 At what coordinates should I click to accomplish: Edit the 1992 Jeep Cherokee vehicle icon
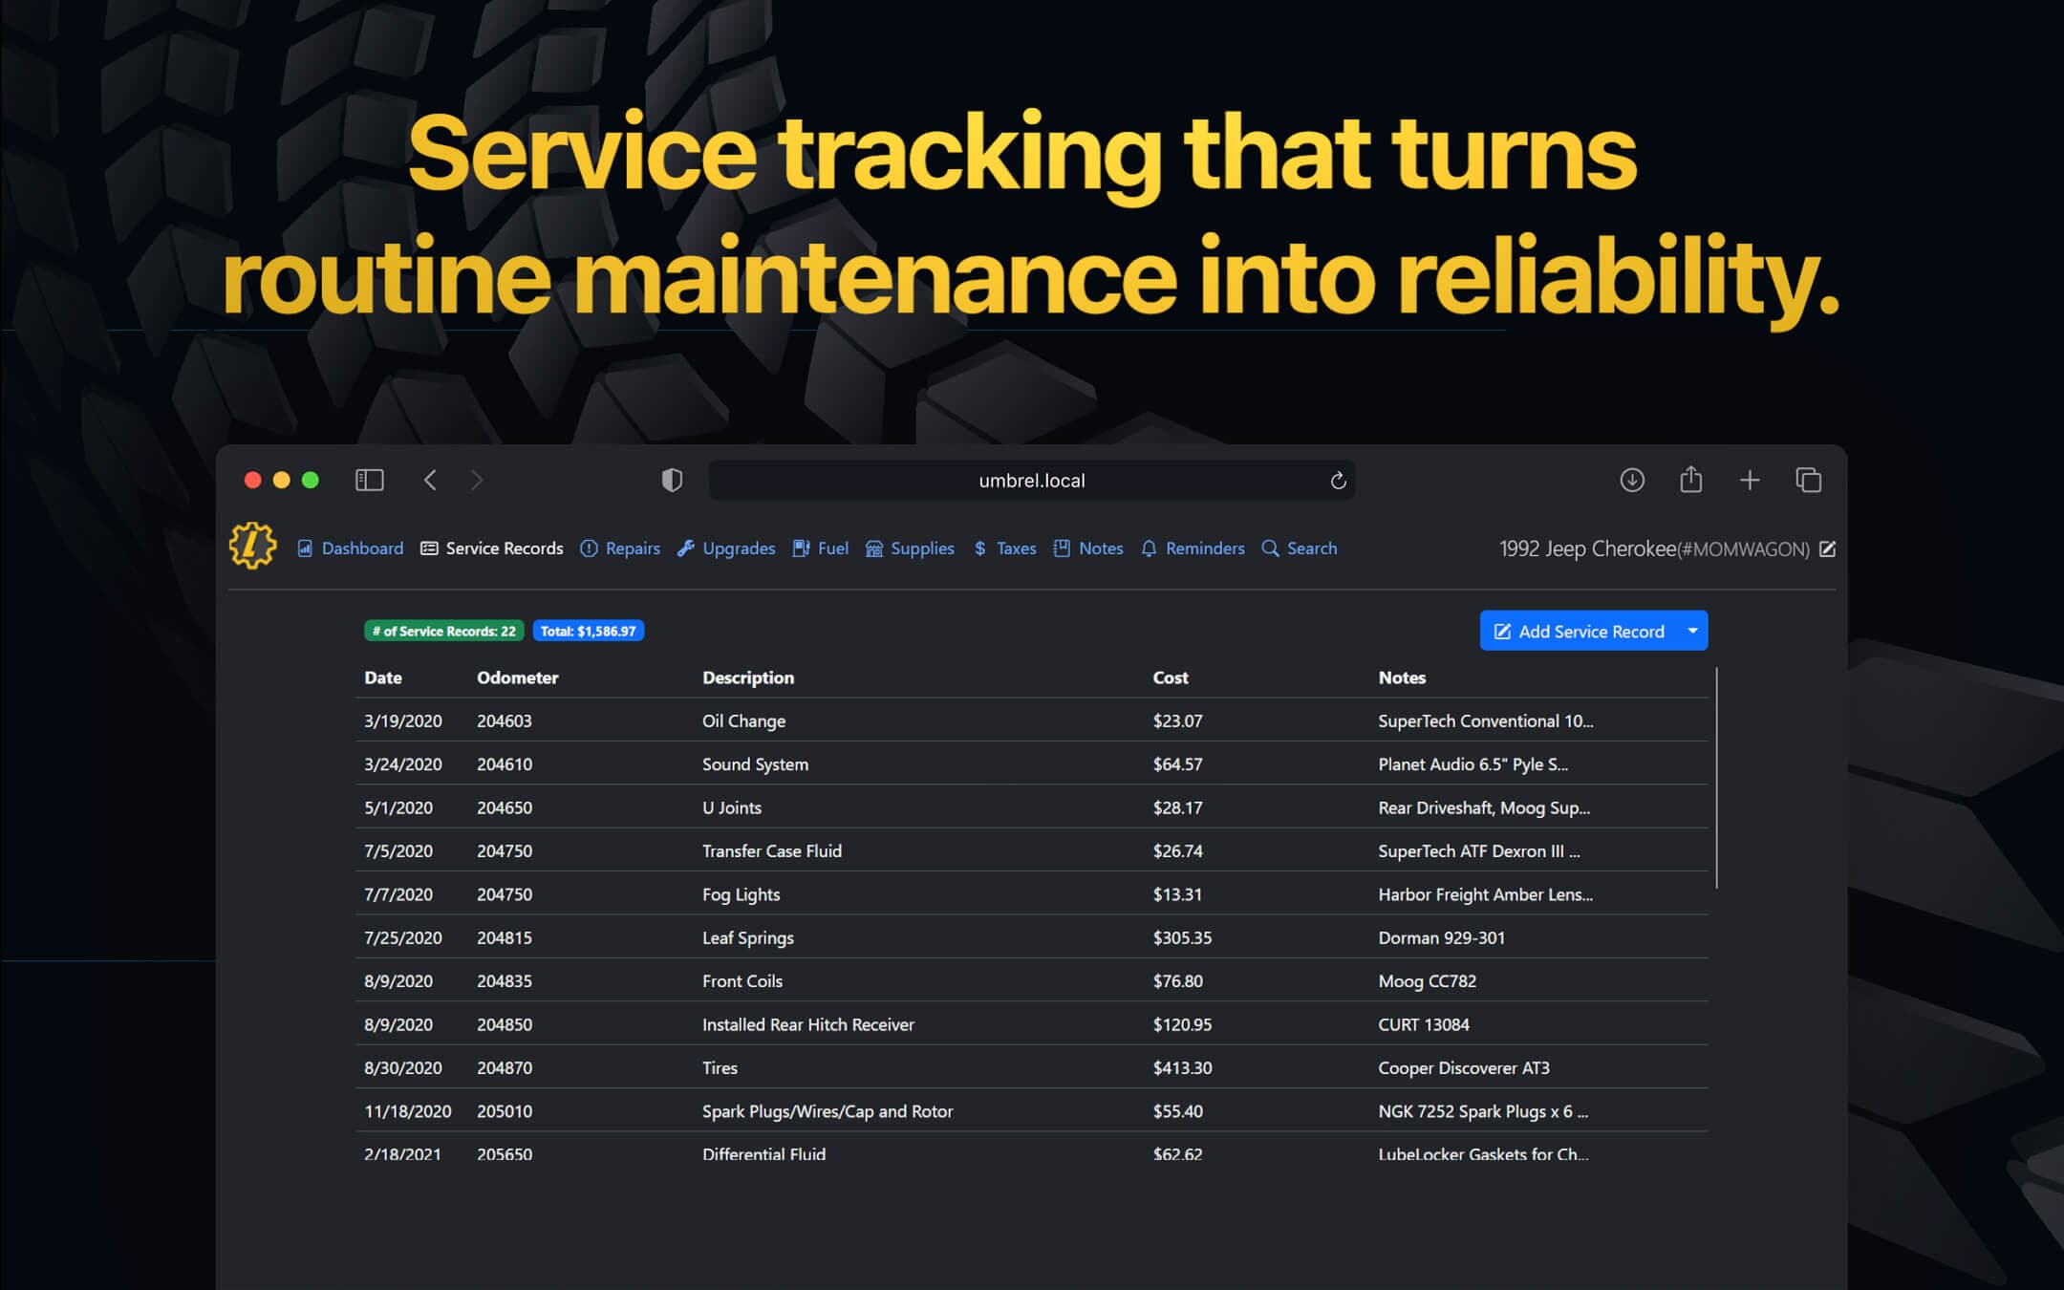pos(1827,548)
